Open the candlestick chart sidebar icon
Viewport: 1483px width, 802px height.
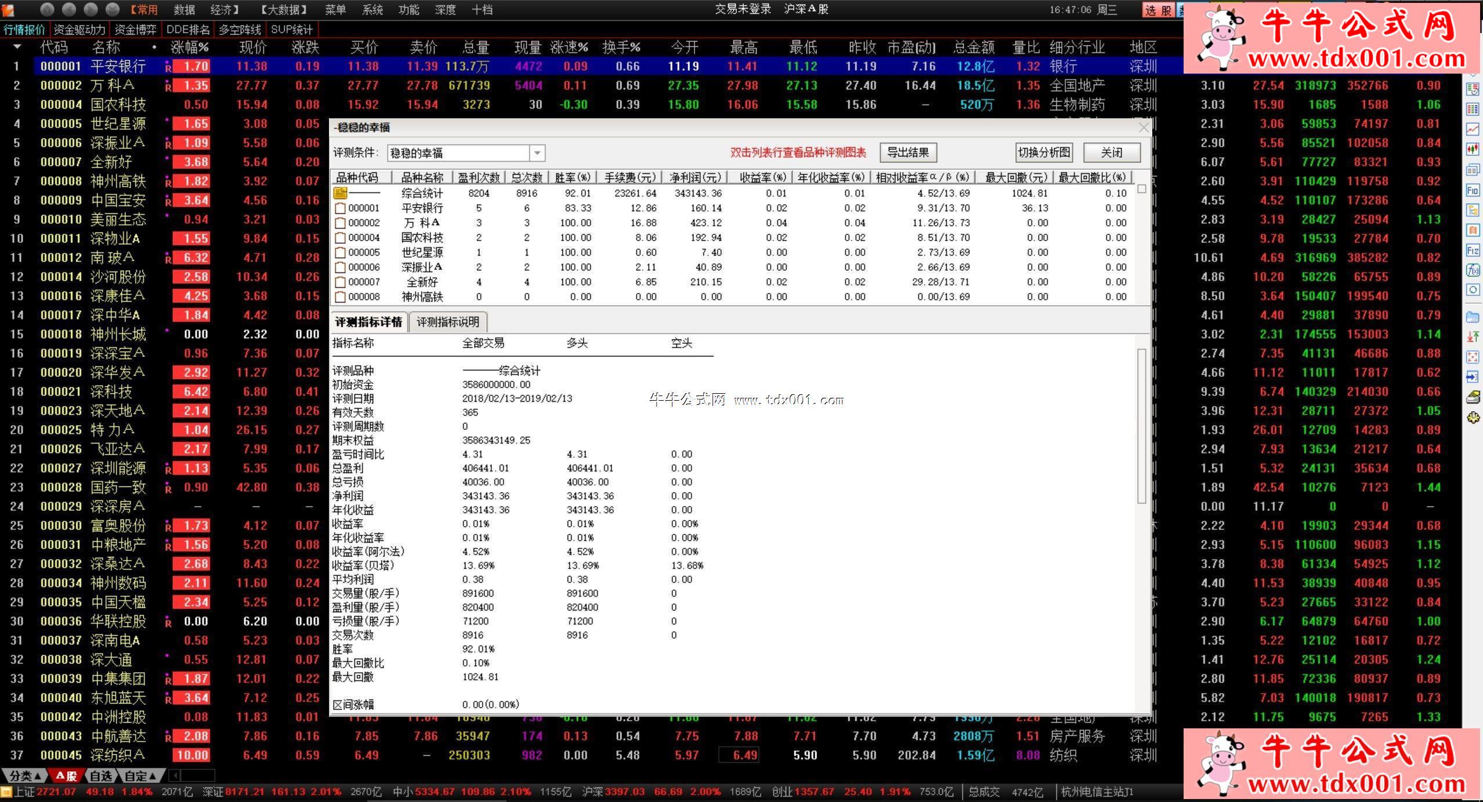point(1473,150)
